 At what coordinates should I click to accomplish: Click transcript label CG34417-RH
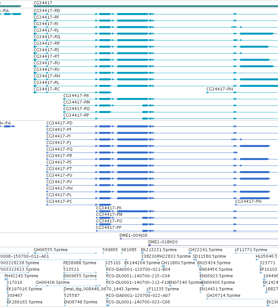[47, 76]
